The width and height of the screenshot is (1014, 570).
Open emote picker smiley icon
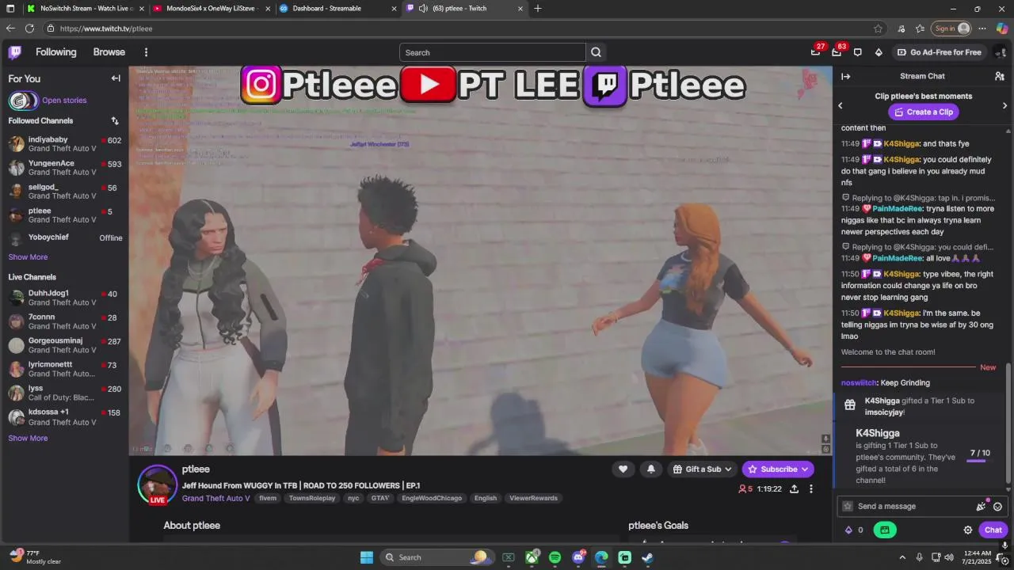[998, 507]
